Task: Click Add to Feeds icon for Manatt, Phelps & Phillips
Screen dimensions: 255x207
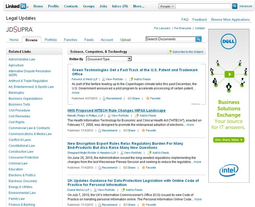Action: [137, 116]
